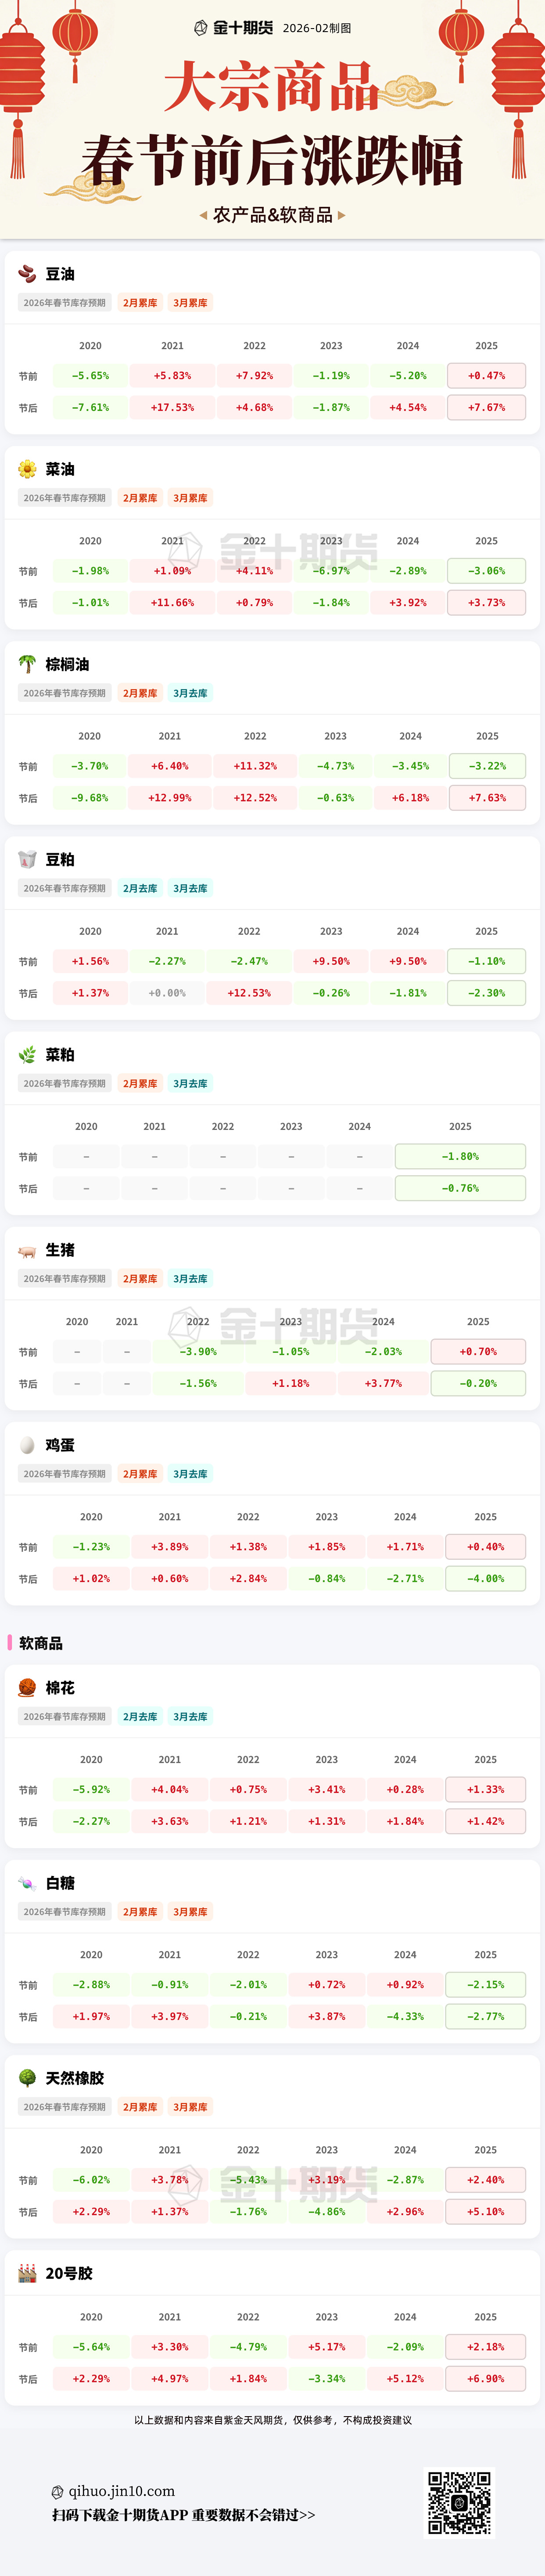Click the 2月去库 tag under 豆粕
Image resolution: width=545 pixels, height=2576 pixels.
pyautogui.click(x=140, y=887)
